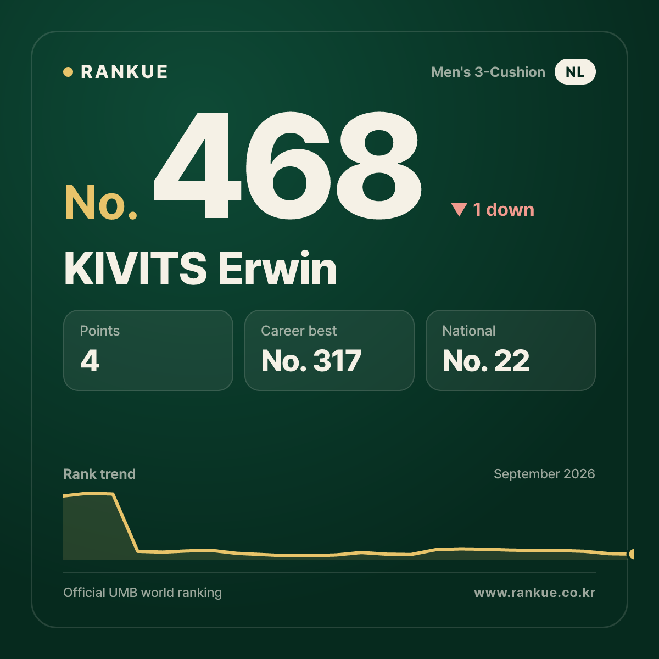Image resolution: width=659 pixels, height=659 pixels.
Task: Click the end-point marker on trend line
Action: pyautogui.click(x=632, y=554)
